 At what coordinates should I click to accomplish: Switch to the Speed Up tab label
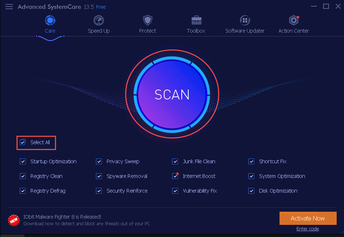(99, 31)
